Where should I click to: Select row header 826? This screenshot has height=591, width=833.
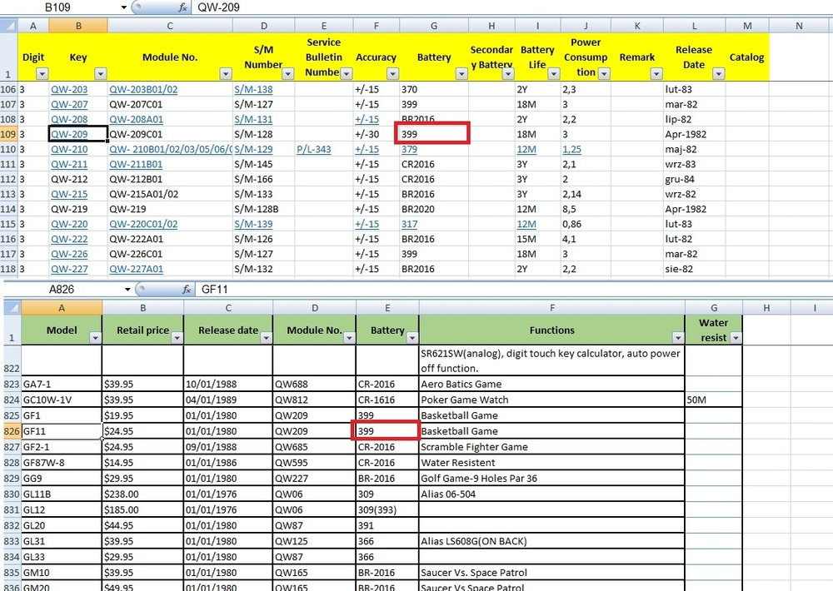pyautogui.click(x=10, y=431)
